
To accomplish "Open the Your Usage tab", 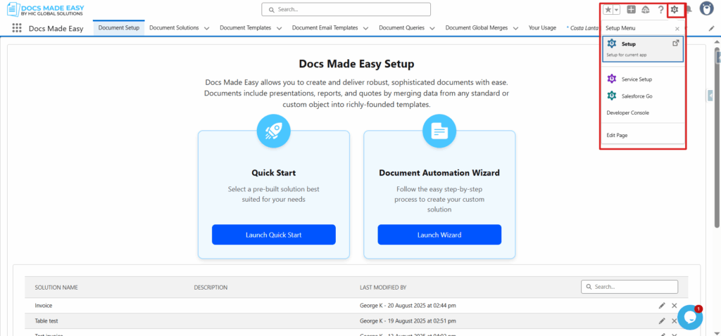I will point(542,27).
